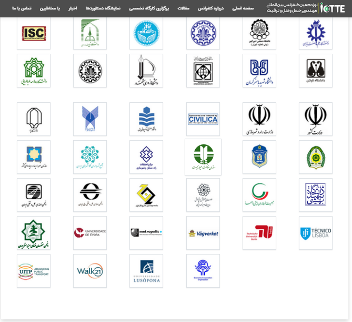The height and width of the screenshot is (322, 352).
Task: Click the yellow and black geometric logo
Action: point(146,195)
